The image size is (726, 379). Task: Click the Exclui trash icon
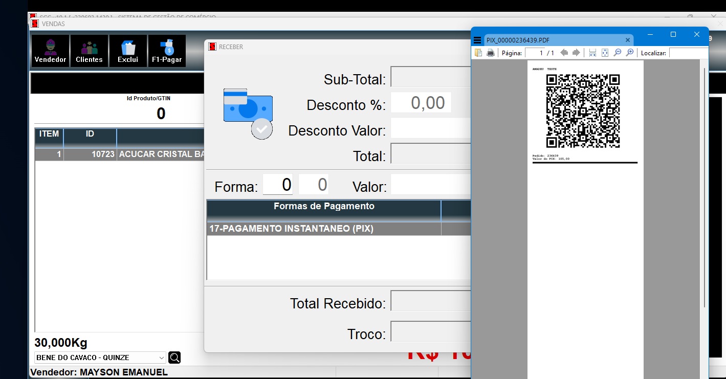(x=128, y=51)
